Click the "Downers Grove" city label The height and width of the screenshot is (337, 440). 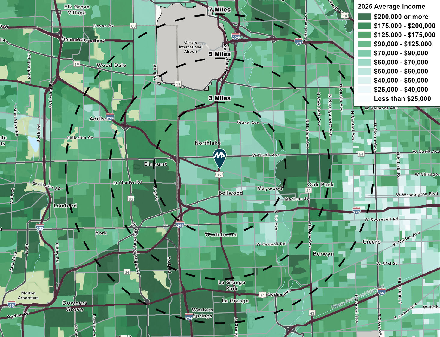coord(75,306)
